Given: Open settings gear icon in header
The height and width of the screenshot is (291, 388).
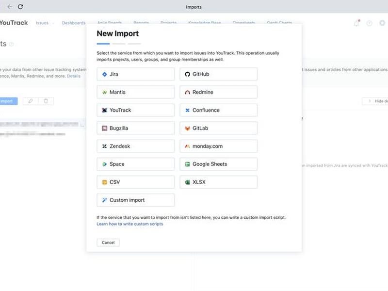Looking at the screenshot, I should (x=382, y=23).
